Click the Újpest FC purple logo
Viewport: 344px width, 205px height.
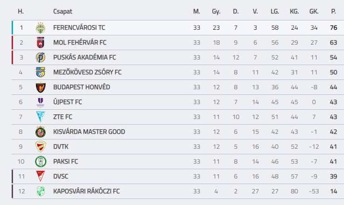click(40, 102)
